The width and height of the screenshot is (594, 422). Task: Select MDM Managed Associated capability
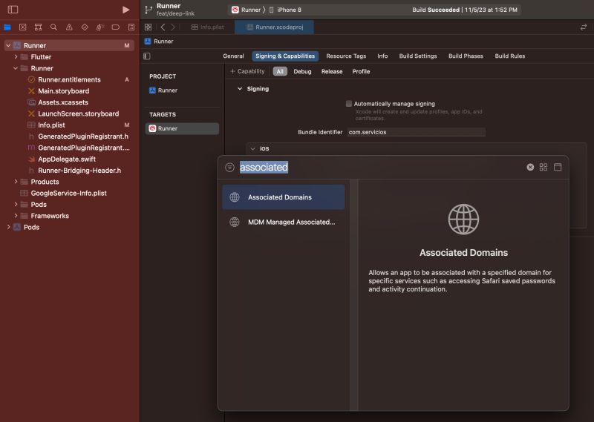click(284, 222)
